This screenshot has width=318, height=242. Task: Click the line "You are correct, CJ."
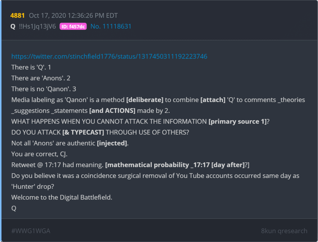39,154
